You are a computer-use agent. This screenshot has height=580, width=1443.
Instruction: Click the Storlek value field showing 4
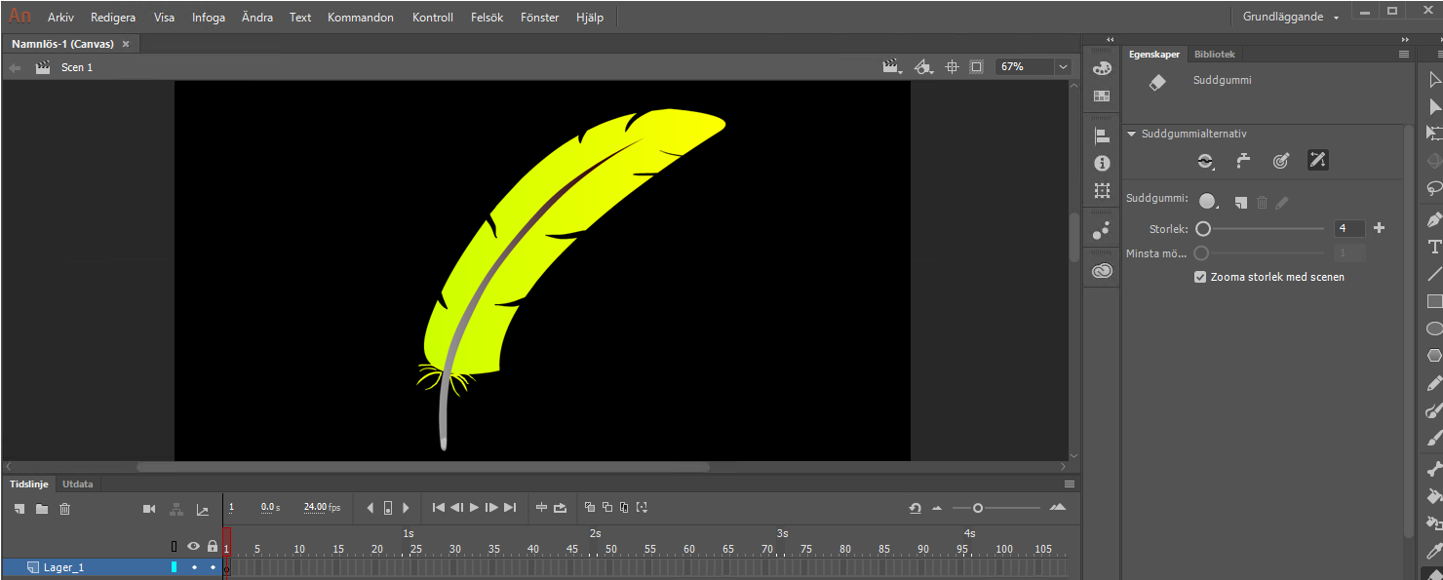click(1349, 228)
